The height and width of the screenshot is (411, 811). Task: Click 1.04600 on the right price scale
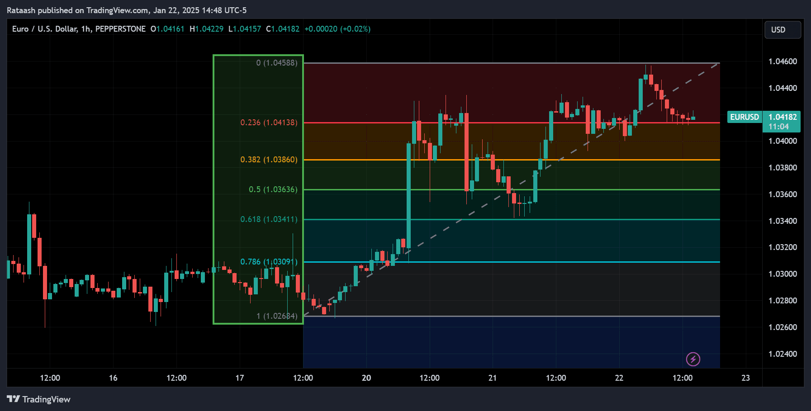point(784,61)
